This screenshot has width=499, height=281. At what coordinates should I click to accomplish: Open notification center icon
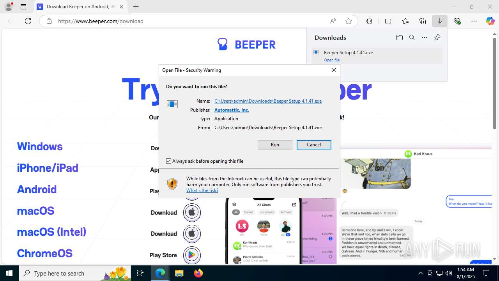487,273
